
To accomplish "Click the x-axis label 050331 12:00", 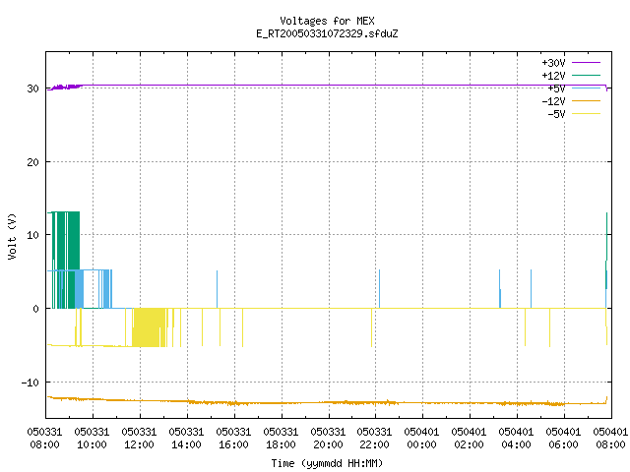I will point(139,439).
